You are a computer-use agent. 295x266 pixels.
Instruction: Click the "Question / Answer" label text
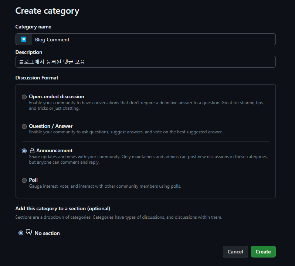point(51,126)
